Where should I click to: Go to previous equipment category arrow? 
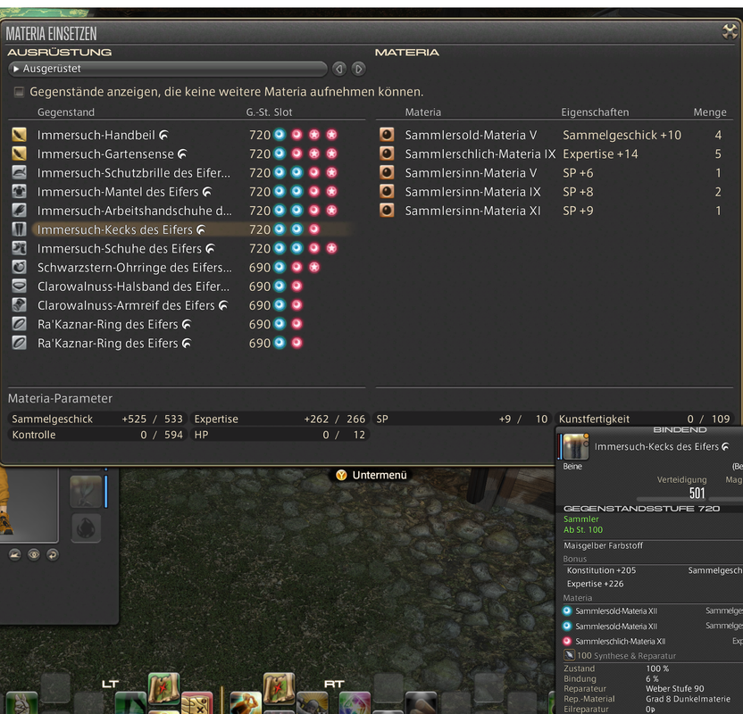[338, 69]
